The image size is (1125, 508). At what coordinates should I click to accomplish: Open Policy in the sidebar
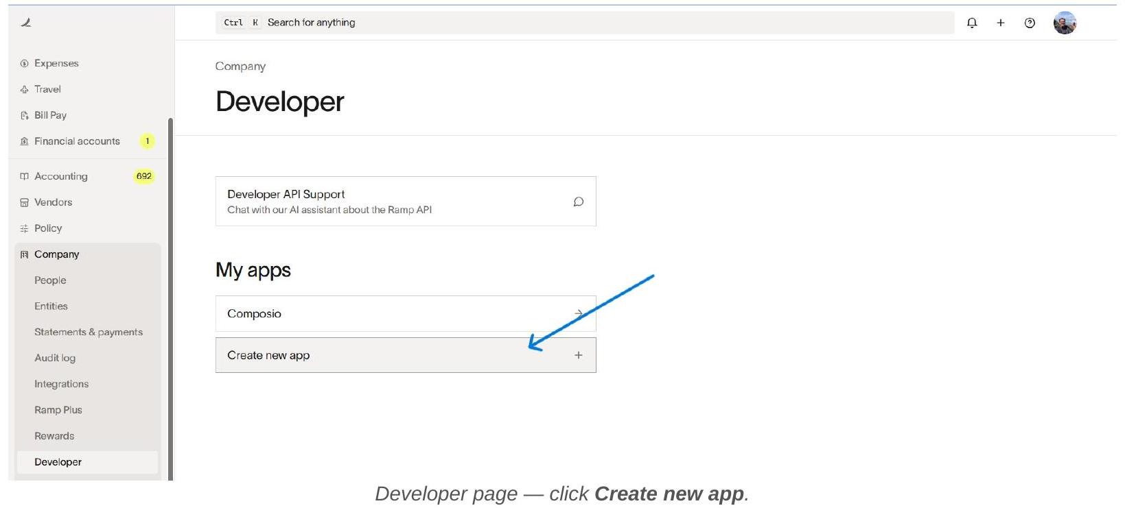[x=48, y=228]
